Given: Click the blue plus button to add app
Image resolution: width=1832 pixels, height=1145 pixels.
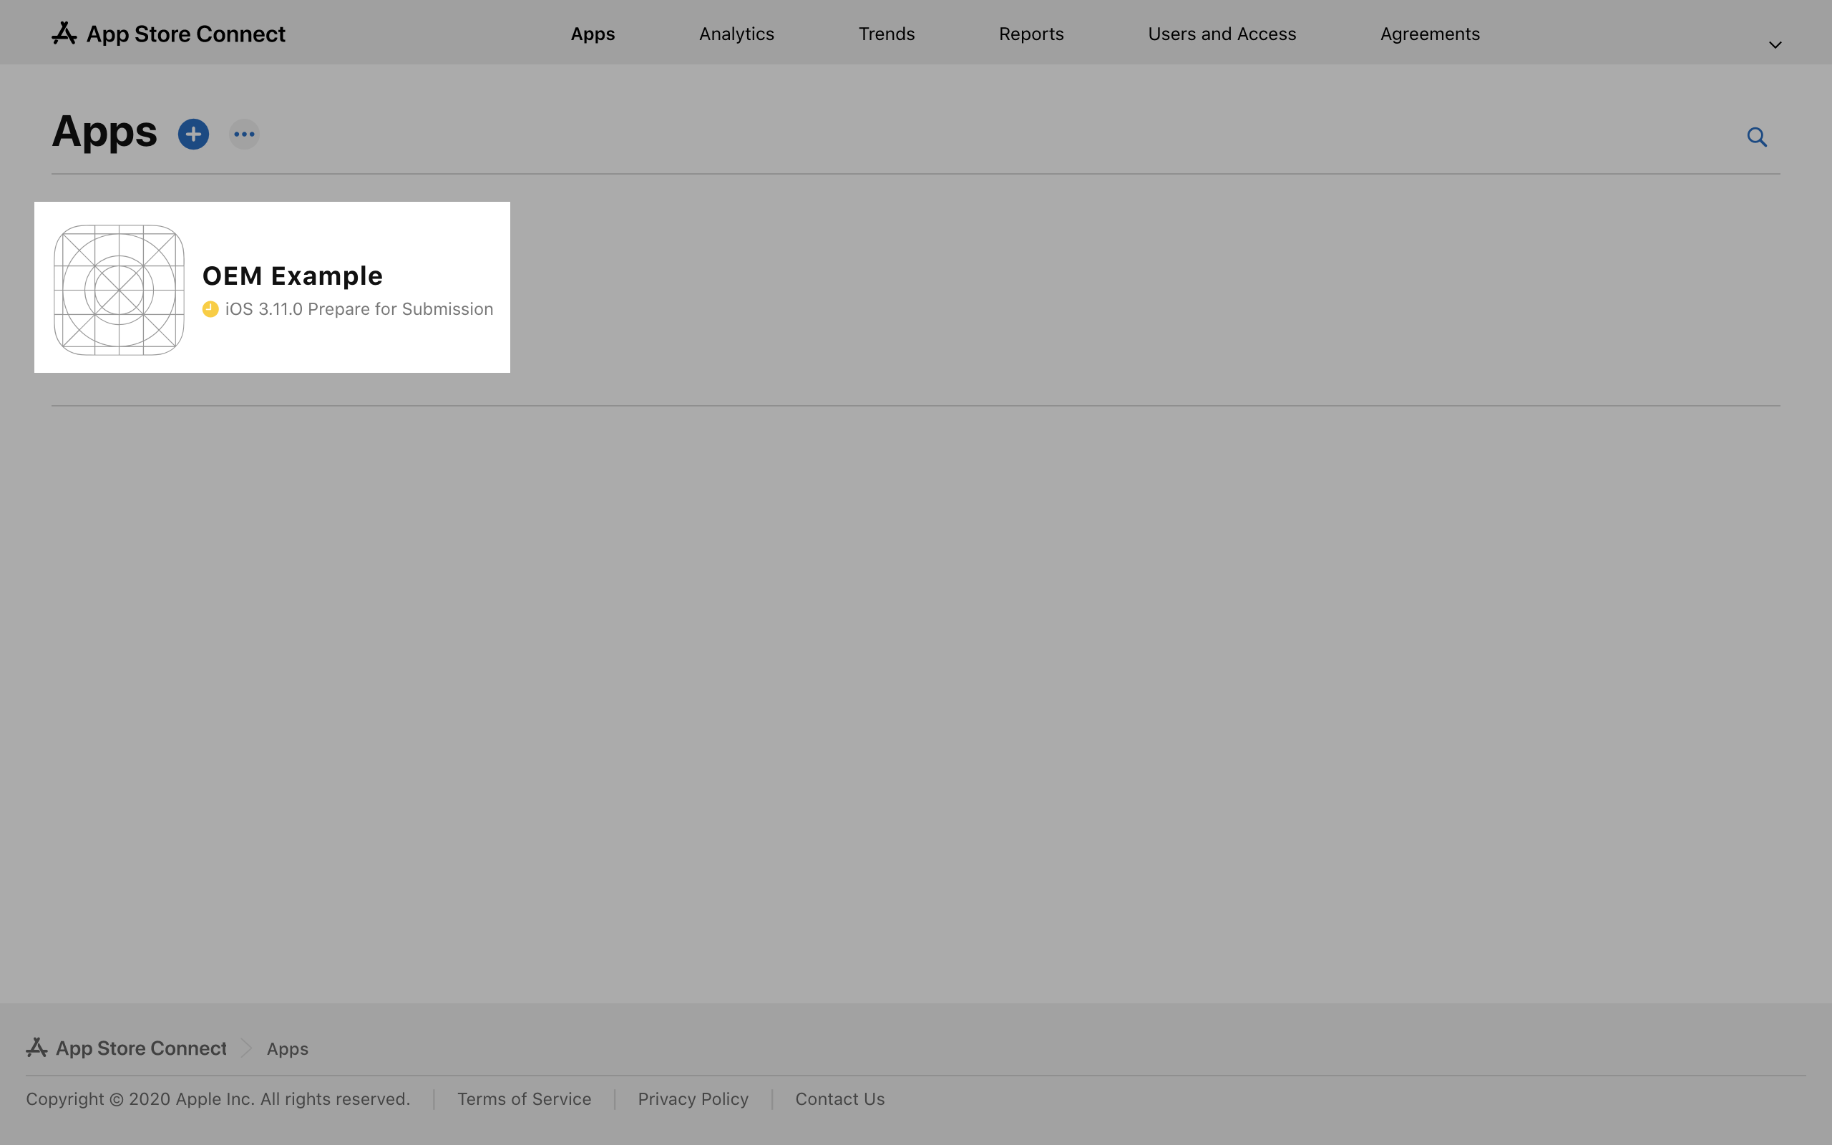Looking at the screenshot, I should coord(193,134).
